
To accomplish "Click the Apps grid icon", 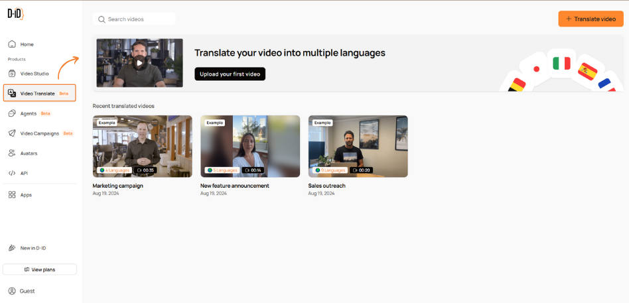I will 13,195.
